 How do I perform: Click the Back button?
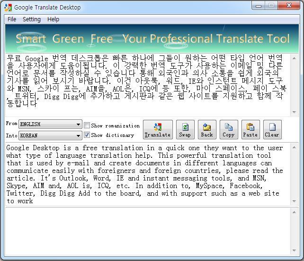(x=207, y=129)
